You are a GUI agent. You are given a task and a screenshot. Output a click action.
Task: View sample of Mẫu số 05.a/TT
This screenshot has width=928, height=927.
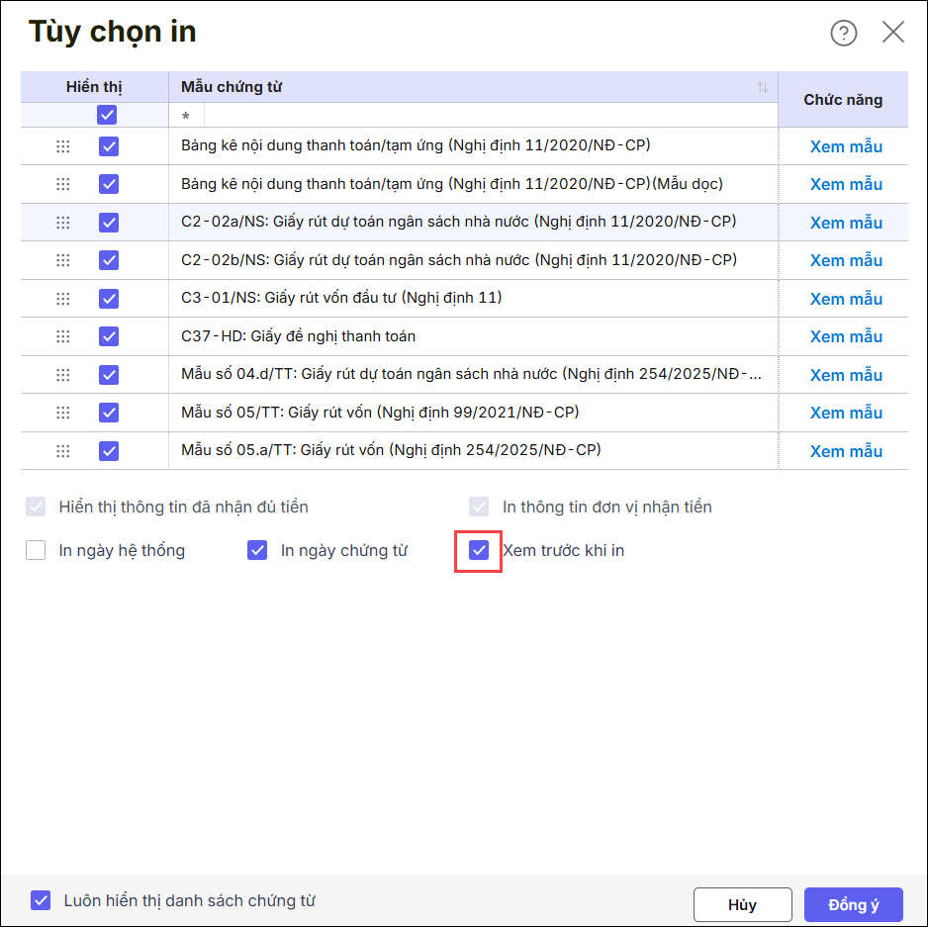[x=846, y=451]
